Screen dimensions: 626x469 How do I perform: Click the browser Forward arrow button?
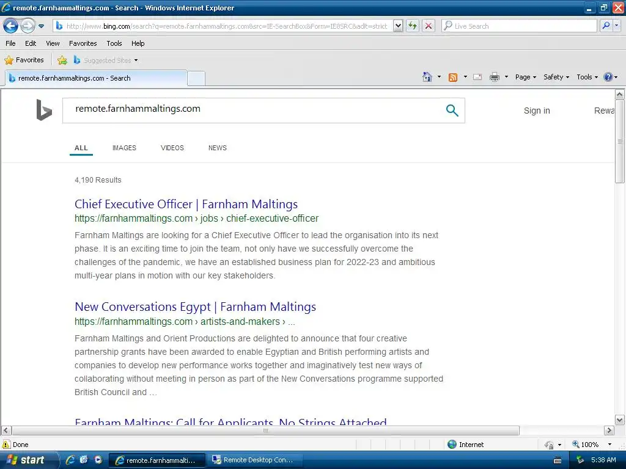[28, 26]
